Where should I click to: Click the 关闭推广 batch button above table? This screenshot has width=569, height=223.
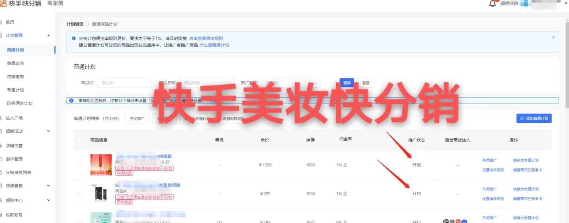tap(137, 118)
